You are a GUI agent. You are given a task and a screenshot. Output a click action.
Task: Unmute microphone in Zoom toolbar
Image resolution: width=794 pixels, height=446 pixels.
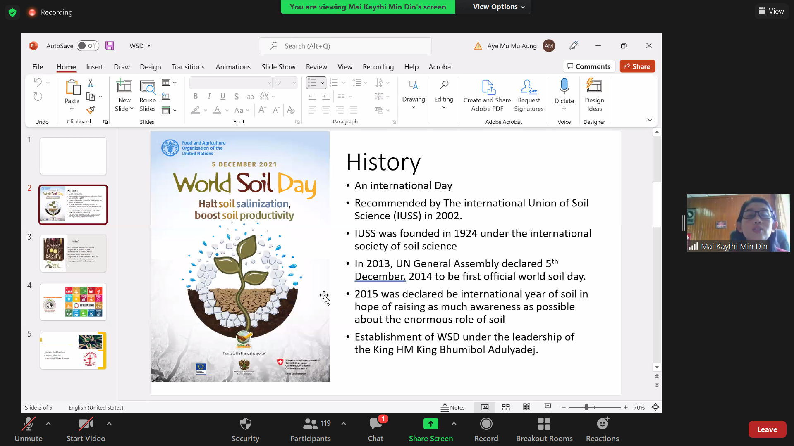pos(28,429)
